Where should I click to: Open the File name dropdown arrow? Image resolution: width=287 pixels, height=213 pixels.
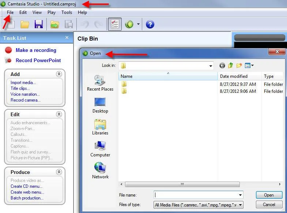[x=241, y=195]
